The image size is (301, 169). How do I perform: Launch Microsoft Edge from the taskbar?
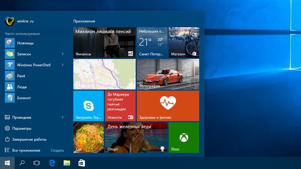click(52, 163)
